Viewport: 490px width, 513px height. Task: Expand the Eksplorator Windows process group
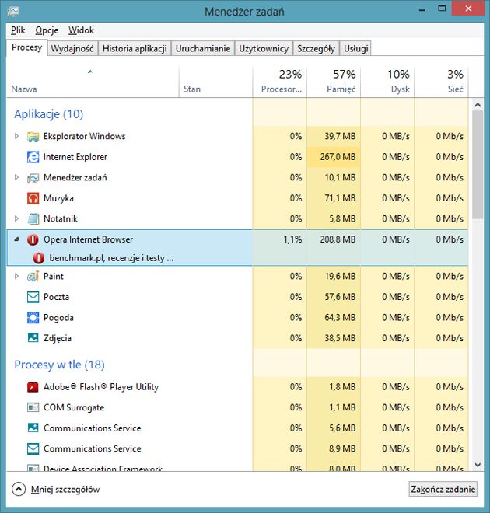click(16, 136)
